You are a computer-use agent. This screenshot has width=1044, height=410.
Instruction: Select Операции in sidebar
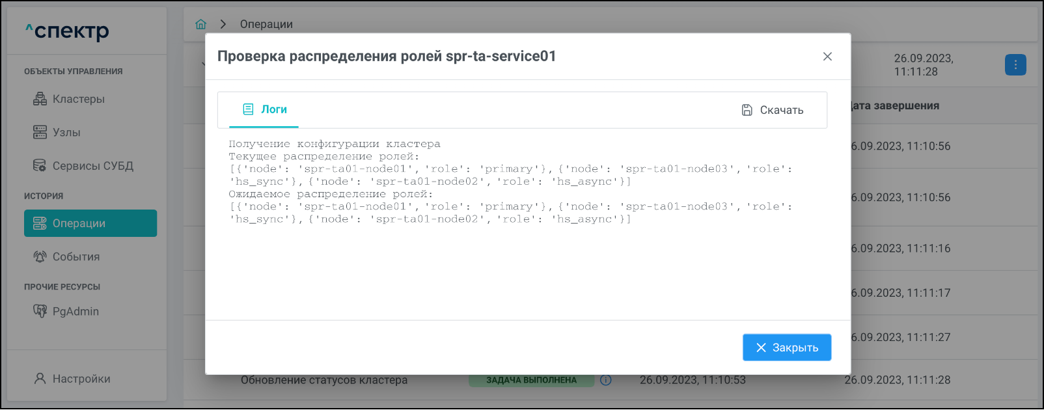(90, 223)
